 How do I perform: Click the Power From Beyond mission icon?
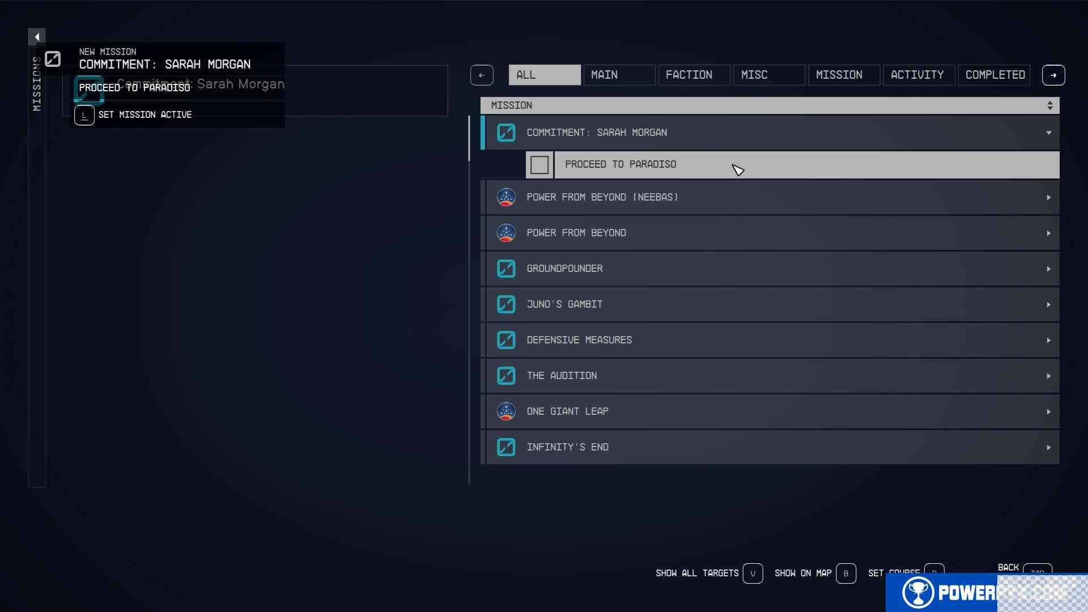point(506,232)
